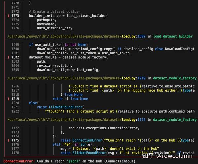Click the red arrow marker at line 1773

tap(8, 16)
